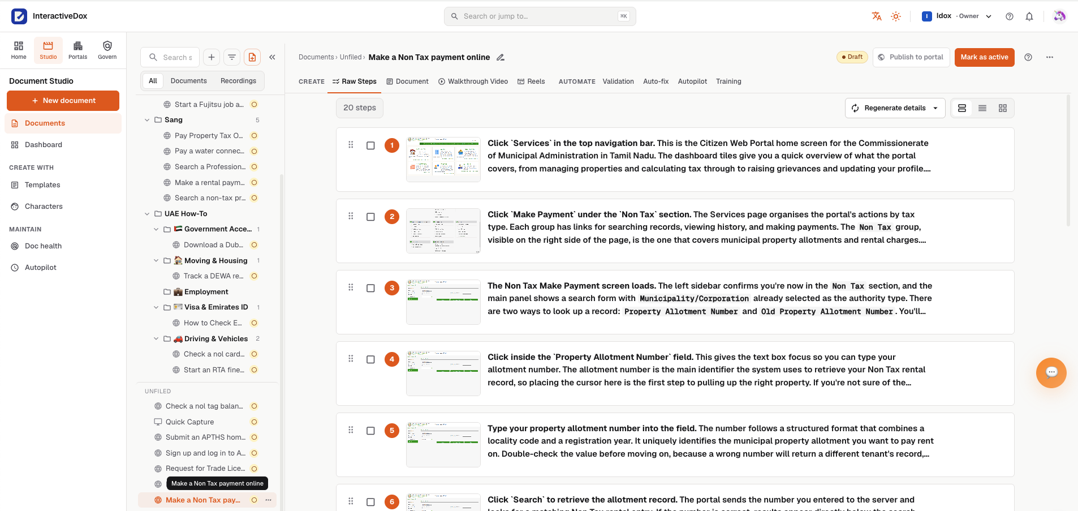Screen dimensions: 1078x511
Task: Open the Idox Owner workspace dropdown
Action: [956, 16]
